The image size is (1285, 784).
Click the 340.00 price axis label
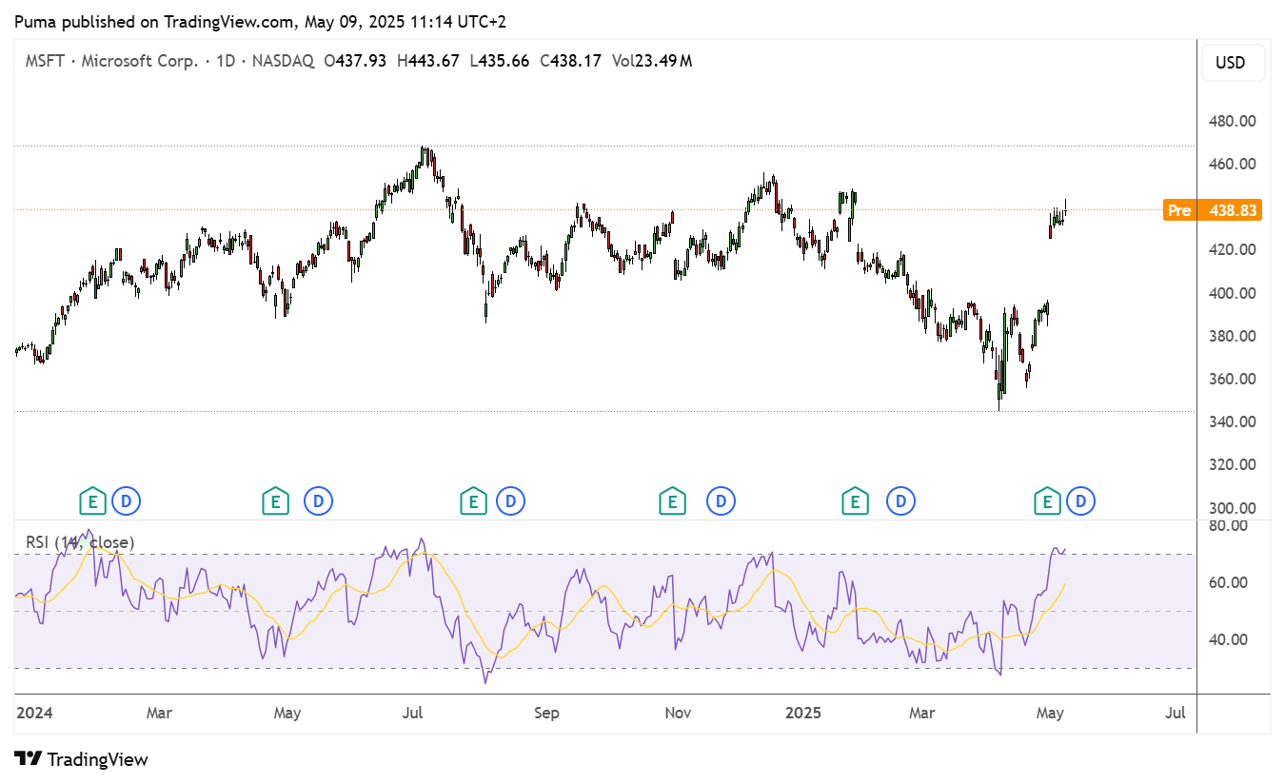(1232, 421)
